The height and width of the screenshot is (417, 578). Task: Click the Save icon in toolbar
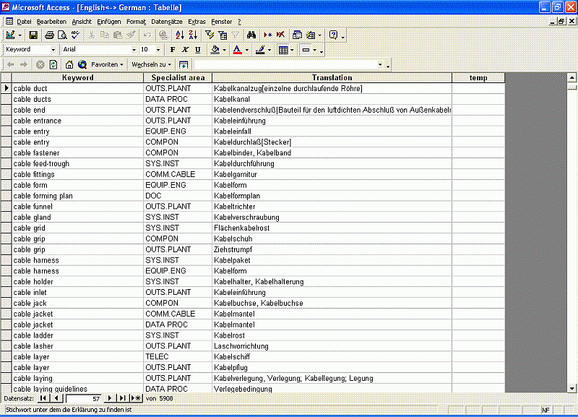tap(34, 35)
